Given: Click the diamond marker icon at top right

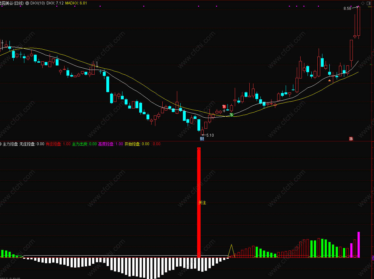Looking at the screenshot, I should coord(363,3).
